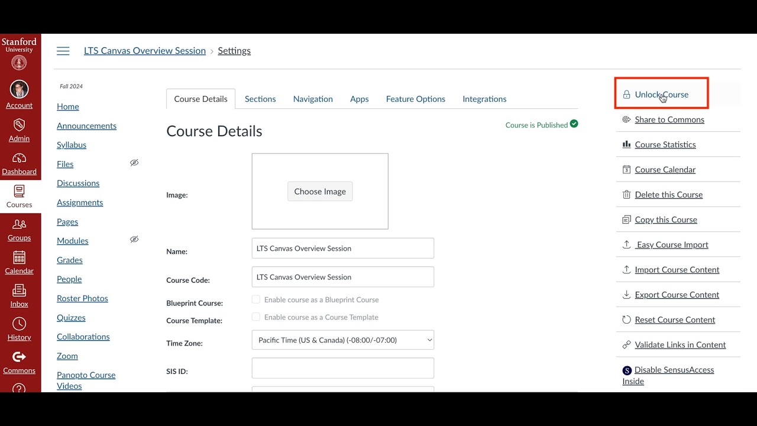Open Files in course navigation
Viewport: 757px width, 426px height.
(65, 164)
